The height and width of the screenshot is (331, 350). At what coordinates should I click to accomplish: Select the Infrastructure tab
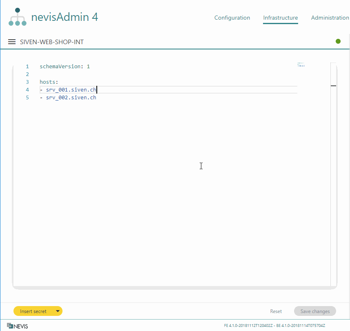280,18
